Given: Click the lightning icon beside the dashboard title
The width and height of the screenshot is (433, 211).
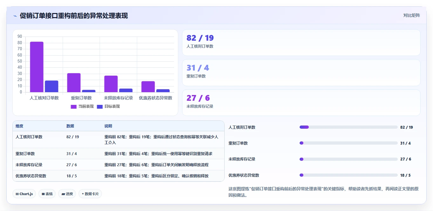Looking at the screenshot, I should pos(15,16).
